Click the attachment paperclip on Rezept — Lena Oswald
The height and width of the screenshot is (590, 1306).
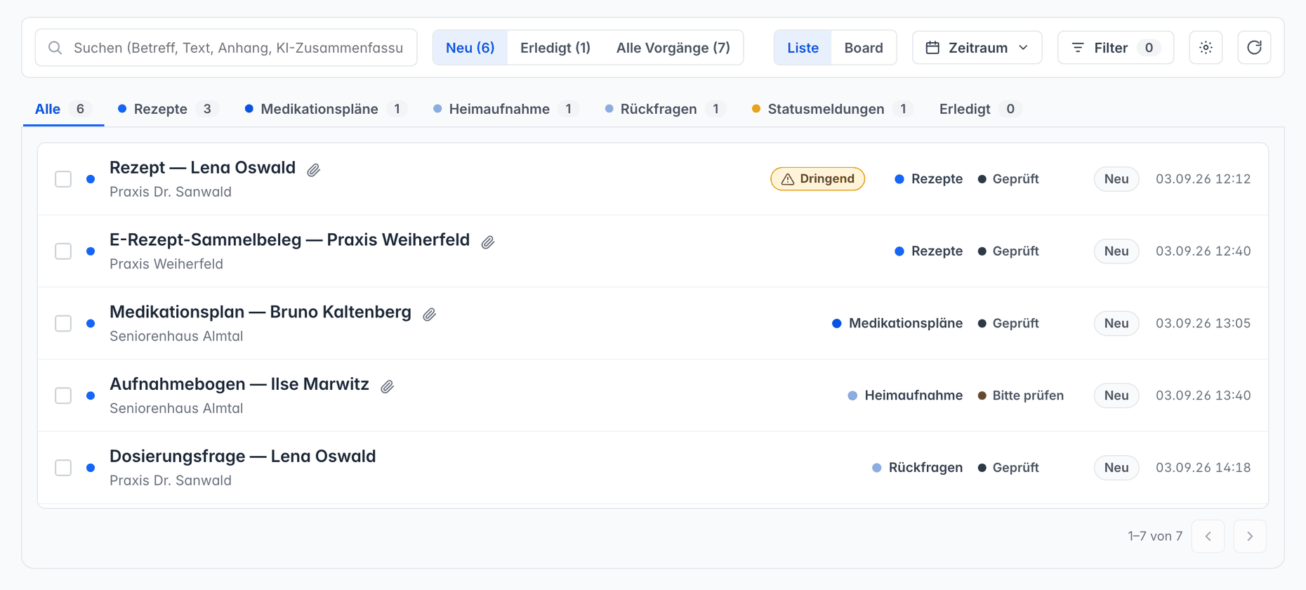pyautogui.click(x=314, y=169)
